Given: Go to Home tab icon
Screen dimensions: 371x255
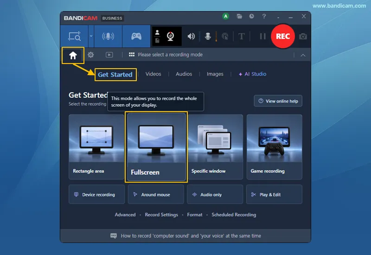Looking at the screenshot, I should tap(73, 55).
